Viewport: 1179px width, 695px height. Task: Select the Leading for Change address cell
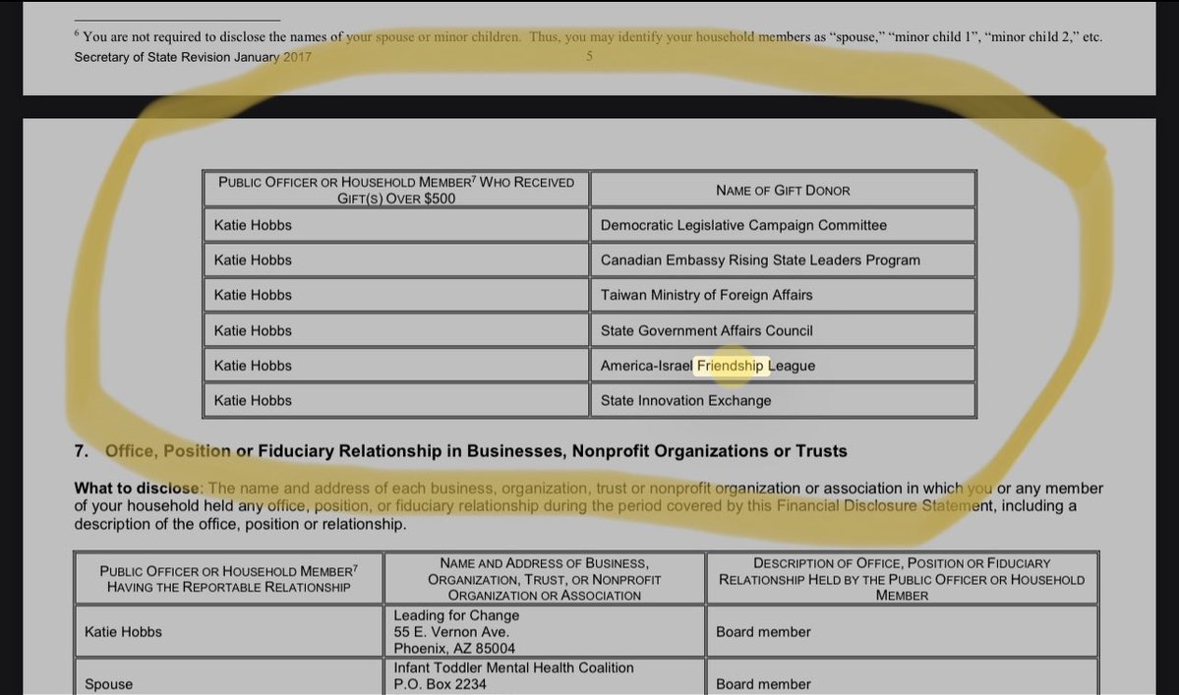tap(455, 631)
